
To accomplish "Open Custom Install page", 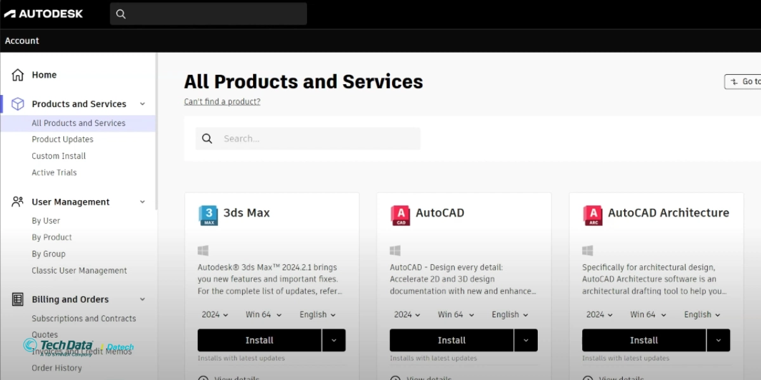I will pyautogui.click(x=59, y=156).
